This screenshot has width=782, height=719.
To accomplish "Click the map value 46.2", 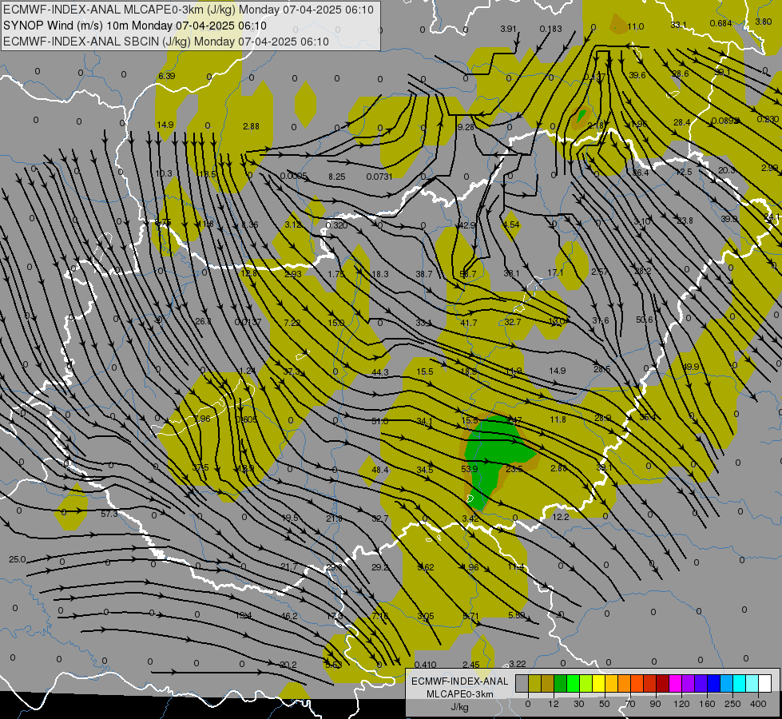I will (x=289, y=616).
